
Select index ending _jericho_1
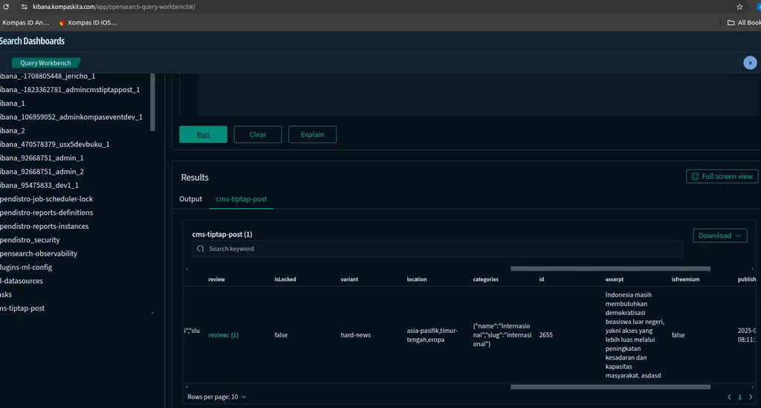click(x=48, y=76)
